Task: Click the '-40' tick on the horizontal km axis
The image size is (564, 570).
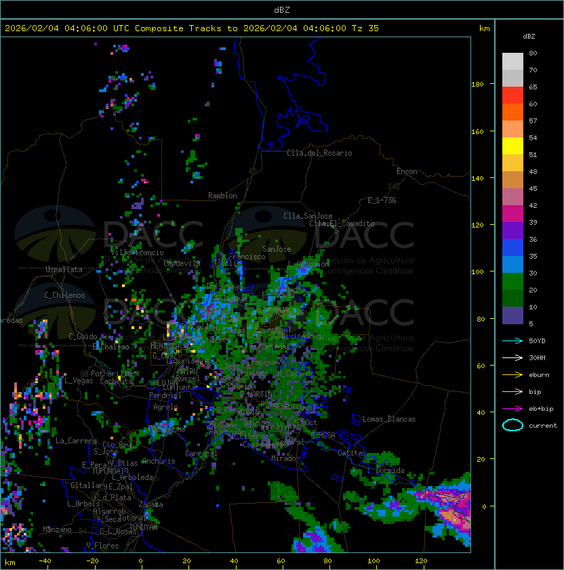Action: point(45,561)
